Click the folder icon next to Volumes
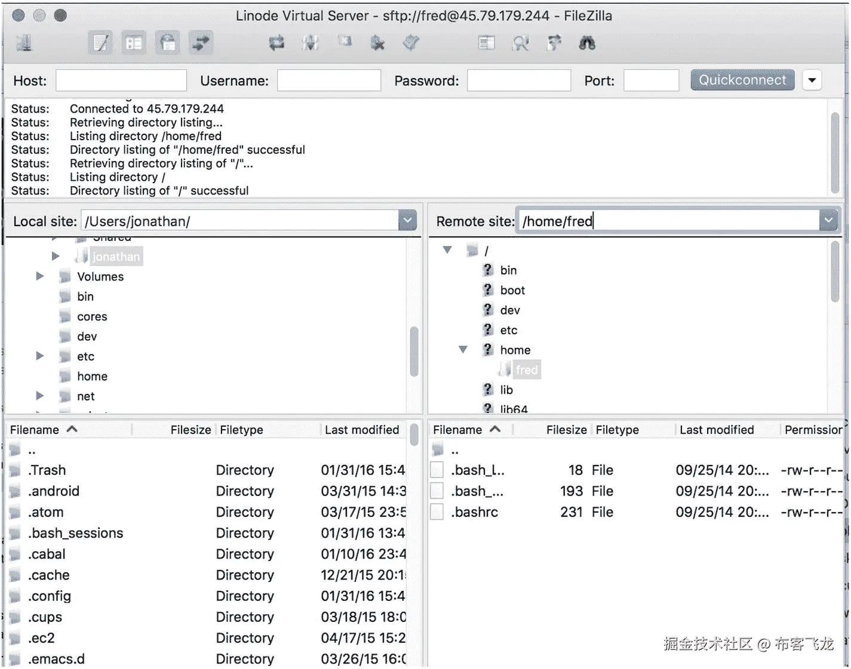851x669 pixels. (x=65, y=276)
